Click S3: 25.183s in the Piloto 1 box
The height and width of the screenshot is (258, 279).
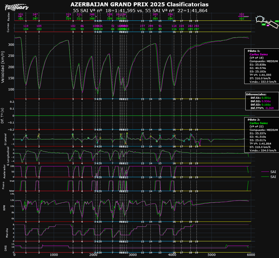pyautogui.click(x=258, y=72)
